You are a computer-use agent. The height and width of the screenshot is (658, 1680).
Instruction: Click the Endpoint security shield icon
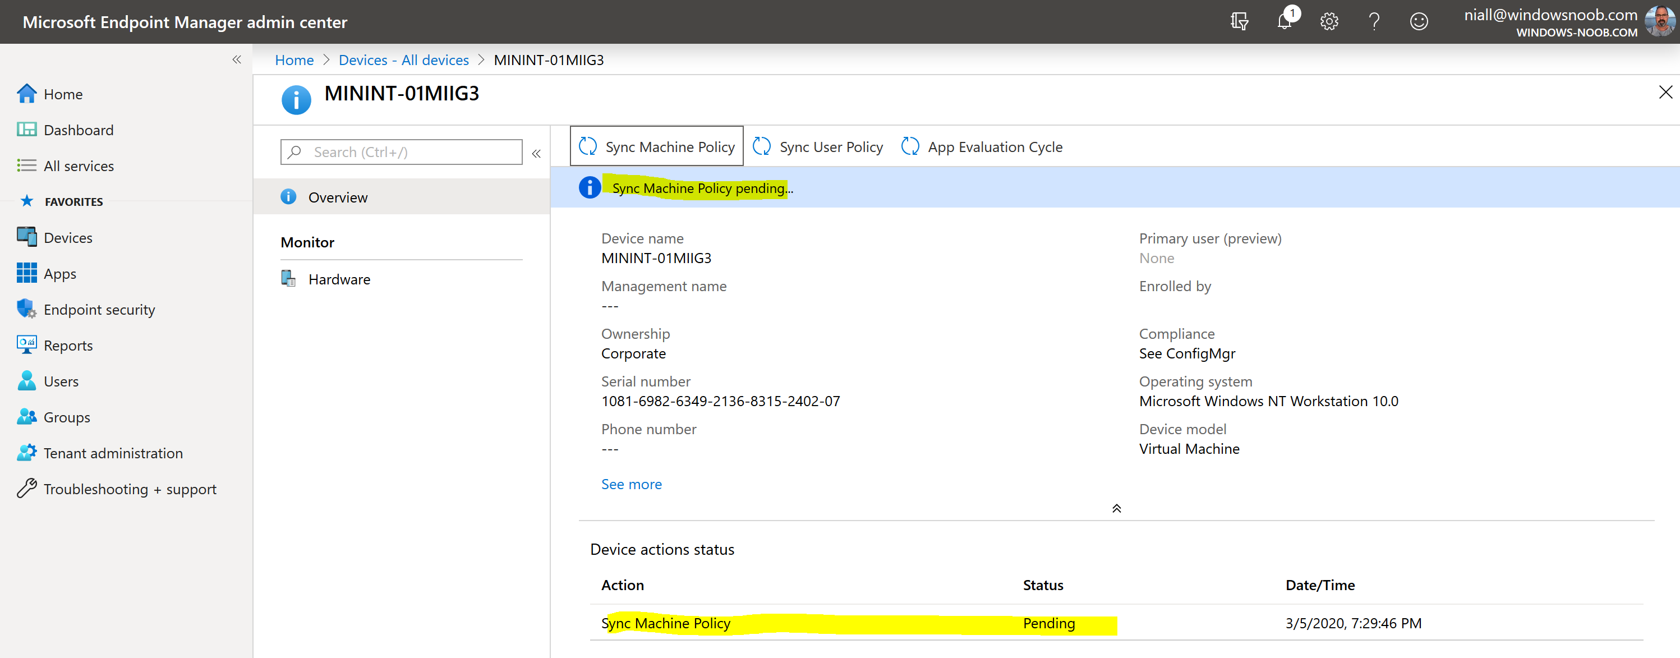pos(26,309)
